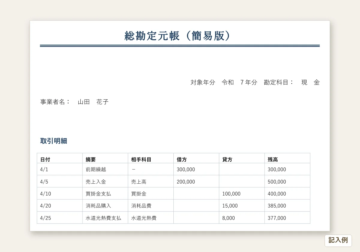Viewport: 360px width, 252px height.
Task: Select the 水道光熱費支払 summary cell
Action: click(105, 218)
